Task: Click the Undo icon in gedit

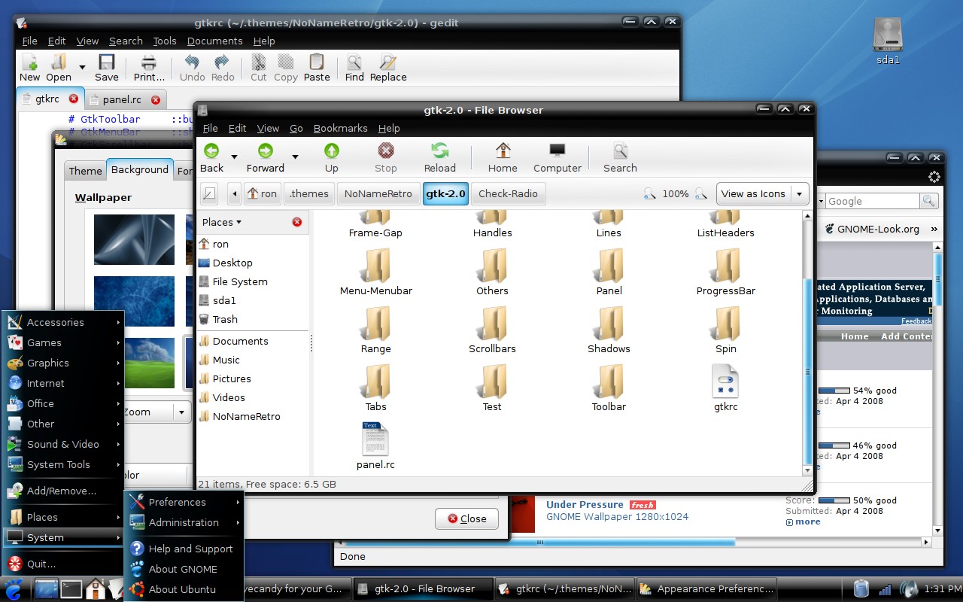Action: coord(192,62)
